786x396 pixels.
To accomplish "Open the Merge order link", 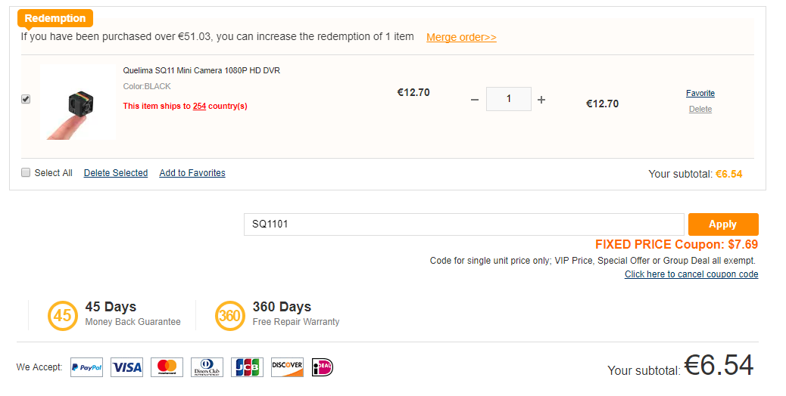I will point(461,37).
